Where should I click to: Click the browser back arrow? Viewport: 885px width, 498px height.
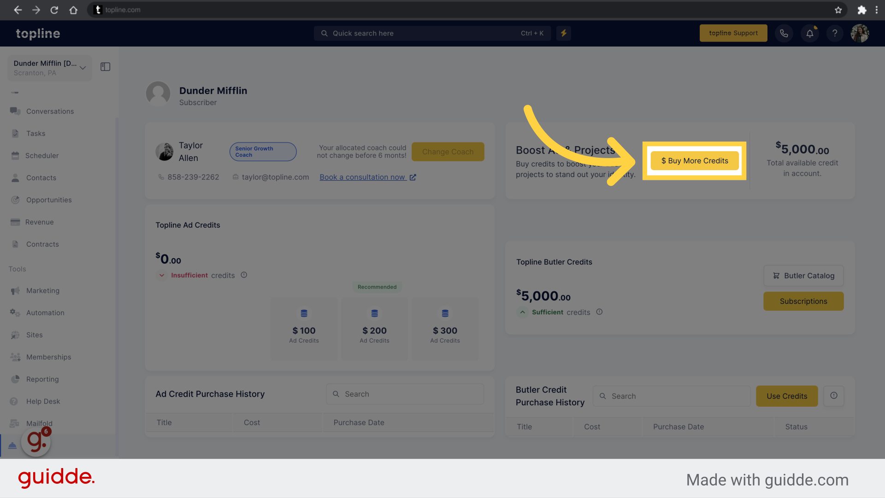pos(18,10)
